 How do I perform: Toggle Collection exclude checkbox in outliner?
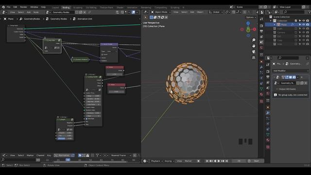coord(296,20)
